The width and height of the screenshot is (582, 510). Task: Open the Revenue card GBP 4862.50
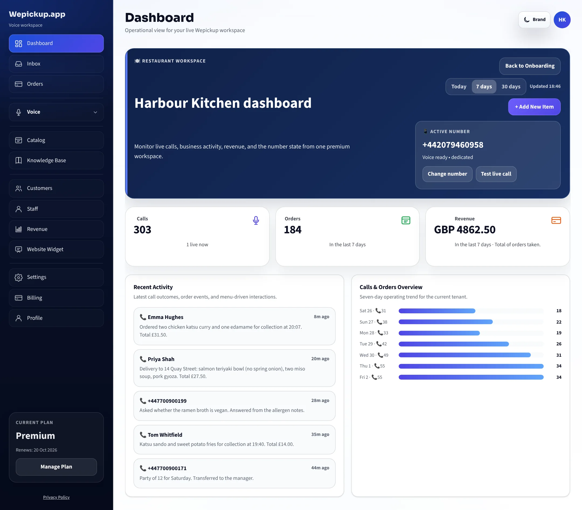click(497, 237)
